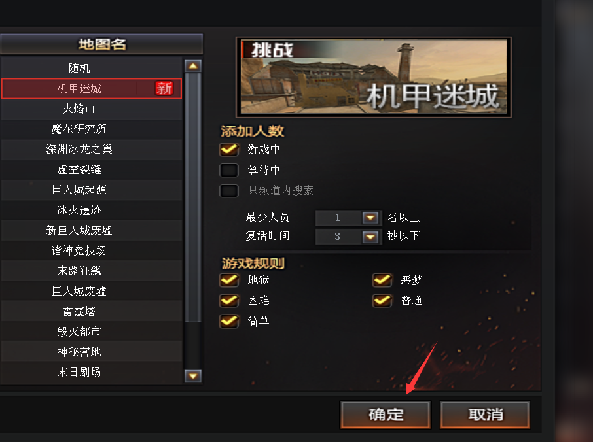The image size is (593, 442).
Task: Toggle the 简单 difficulty checkbox
Action: (229, 321)
